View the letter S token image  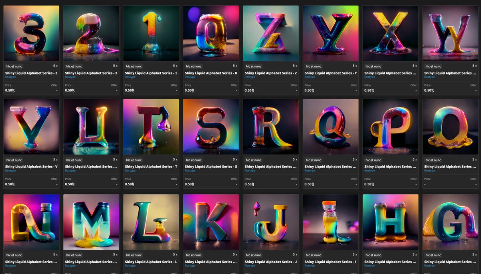pos(210,126)
